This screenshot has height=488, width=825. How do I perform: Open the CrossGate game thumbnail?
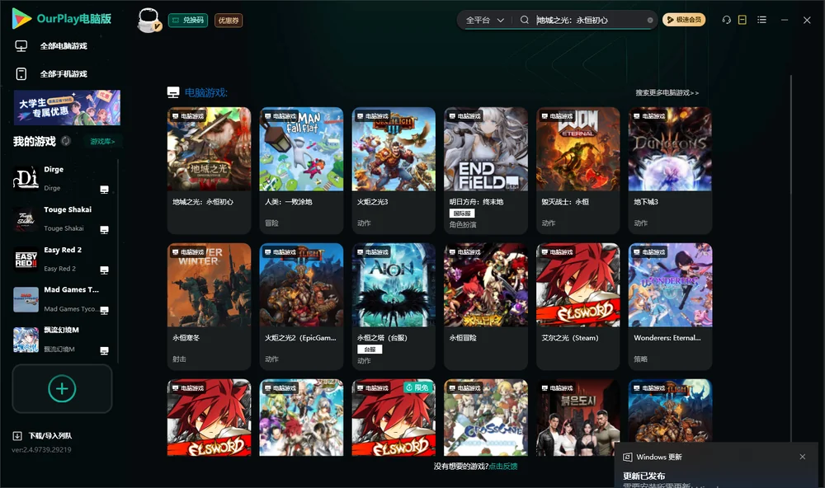click(486, 418)
